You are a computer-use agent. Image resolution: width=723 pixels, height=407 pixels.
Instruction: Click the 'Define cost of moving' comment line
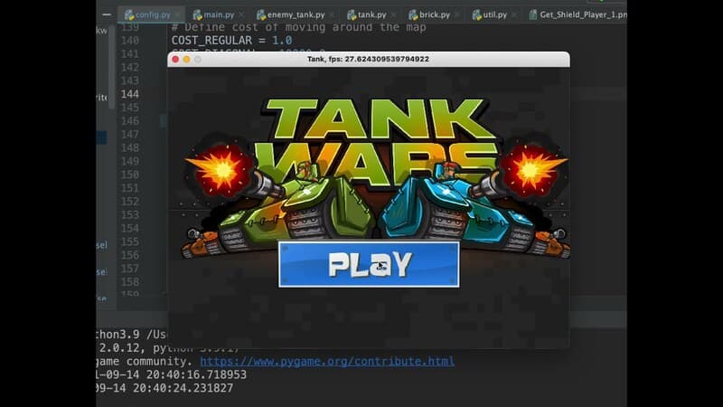click(x=299, y=28)
